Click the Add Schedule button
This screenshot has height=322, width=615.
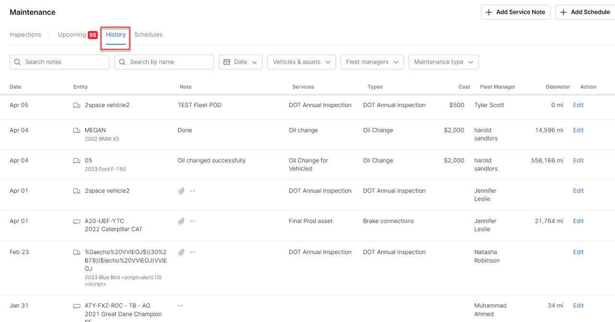[x=585, y=12]
